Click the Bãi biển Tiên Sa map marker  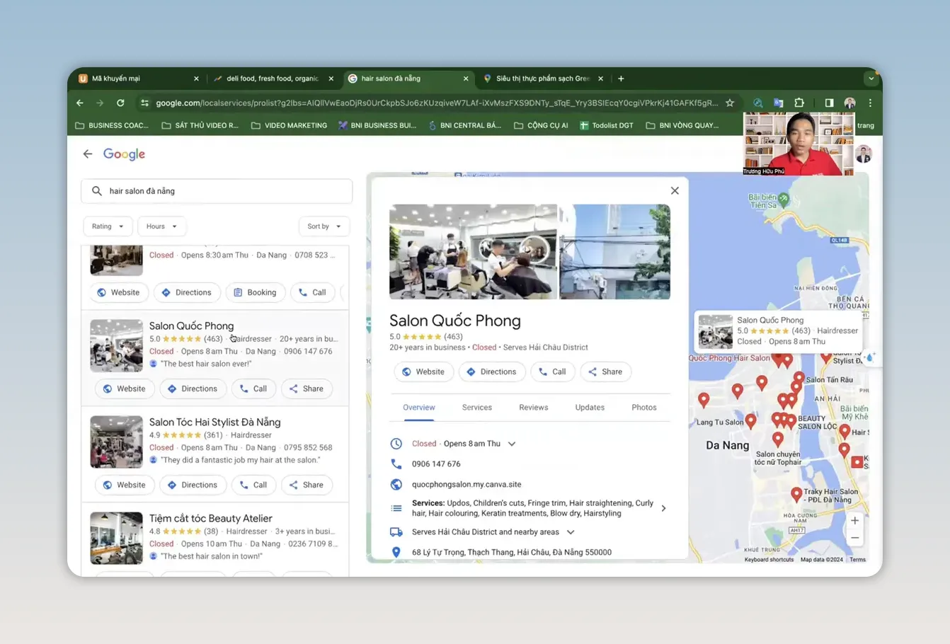[x=784, y=200]
